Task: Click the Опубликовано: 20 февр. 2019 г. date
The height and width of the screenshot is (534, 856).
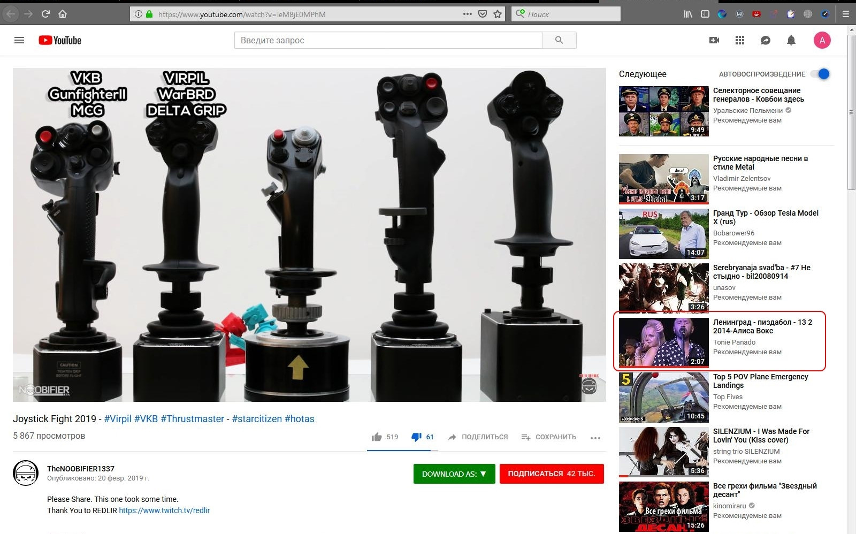Action: [98, 478]
